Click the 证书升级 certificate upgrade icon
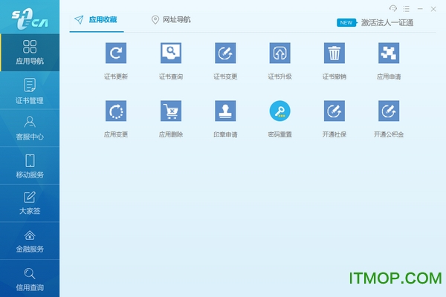Screen dimensions: 446x297 pyautogui.click(x=279, y=53)
